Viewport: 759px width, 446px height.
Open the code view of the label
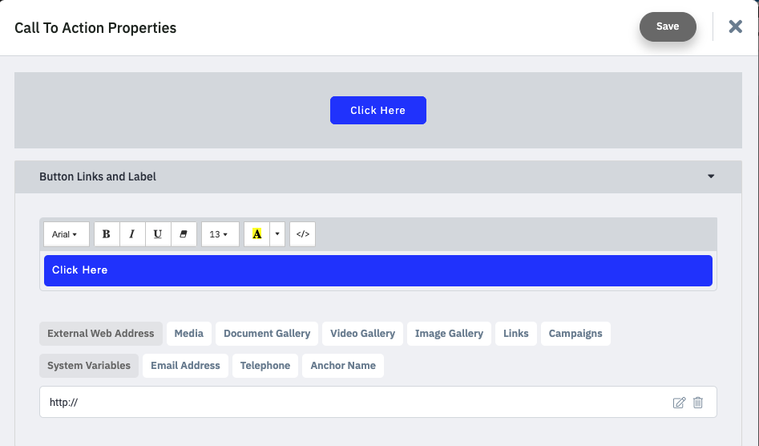[x=302, y=234]
